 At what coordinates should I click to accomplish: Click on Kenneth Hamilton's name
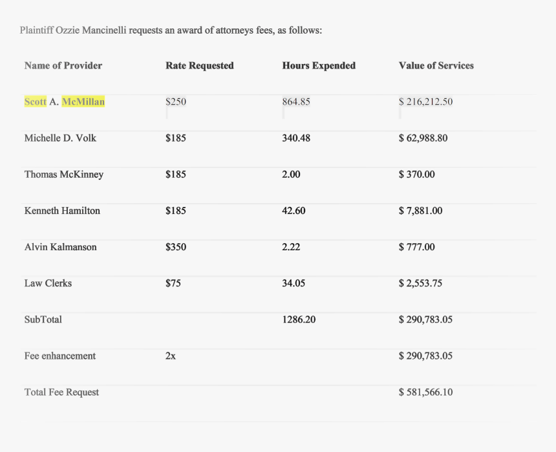click(x=62, y=210)
